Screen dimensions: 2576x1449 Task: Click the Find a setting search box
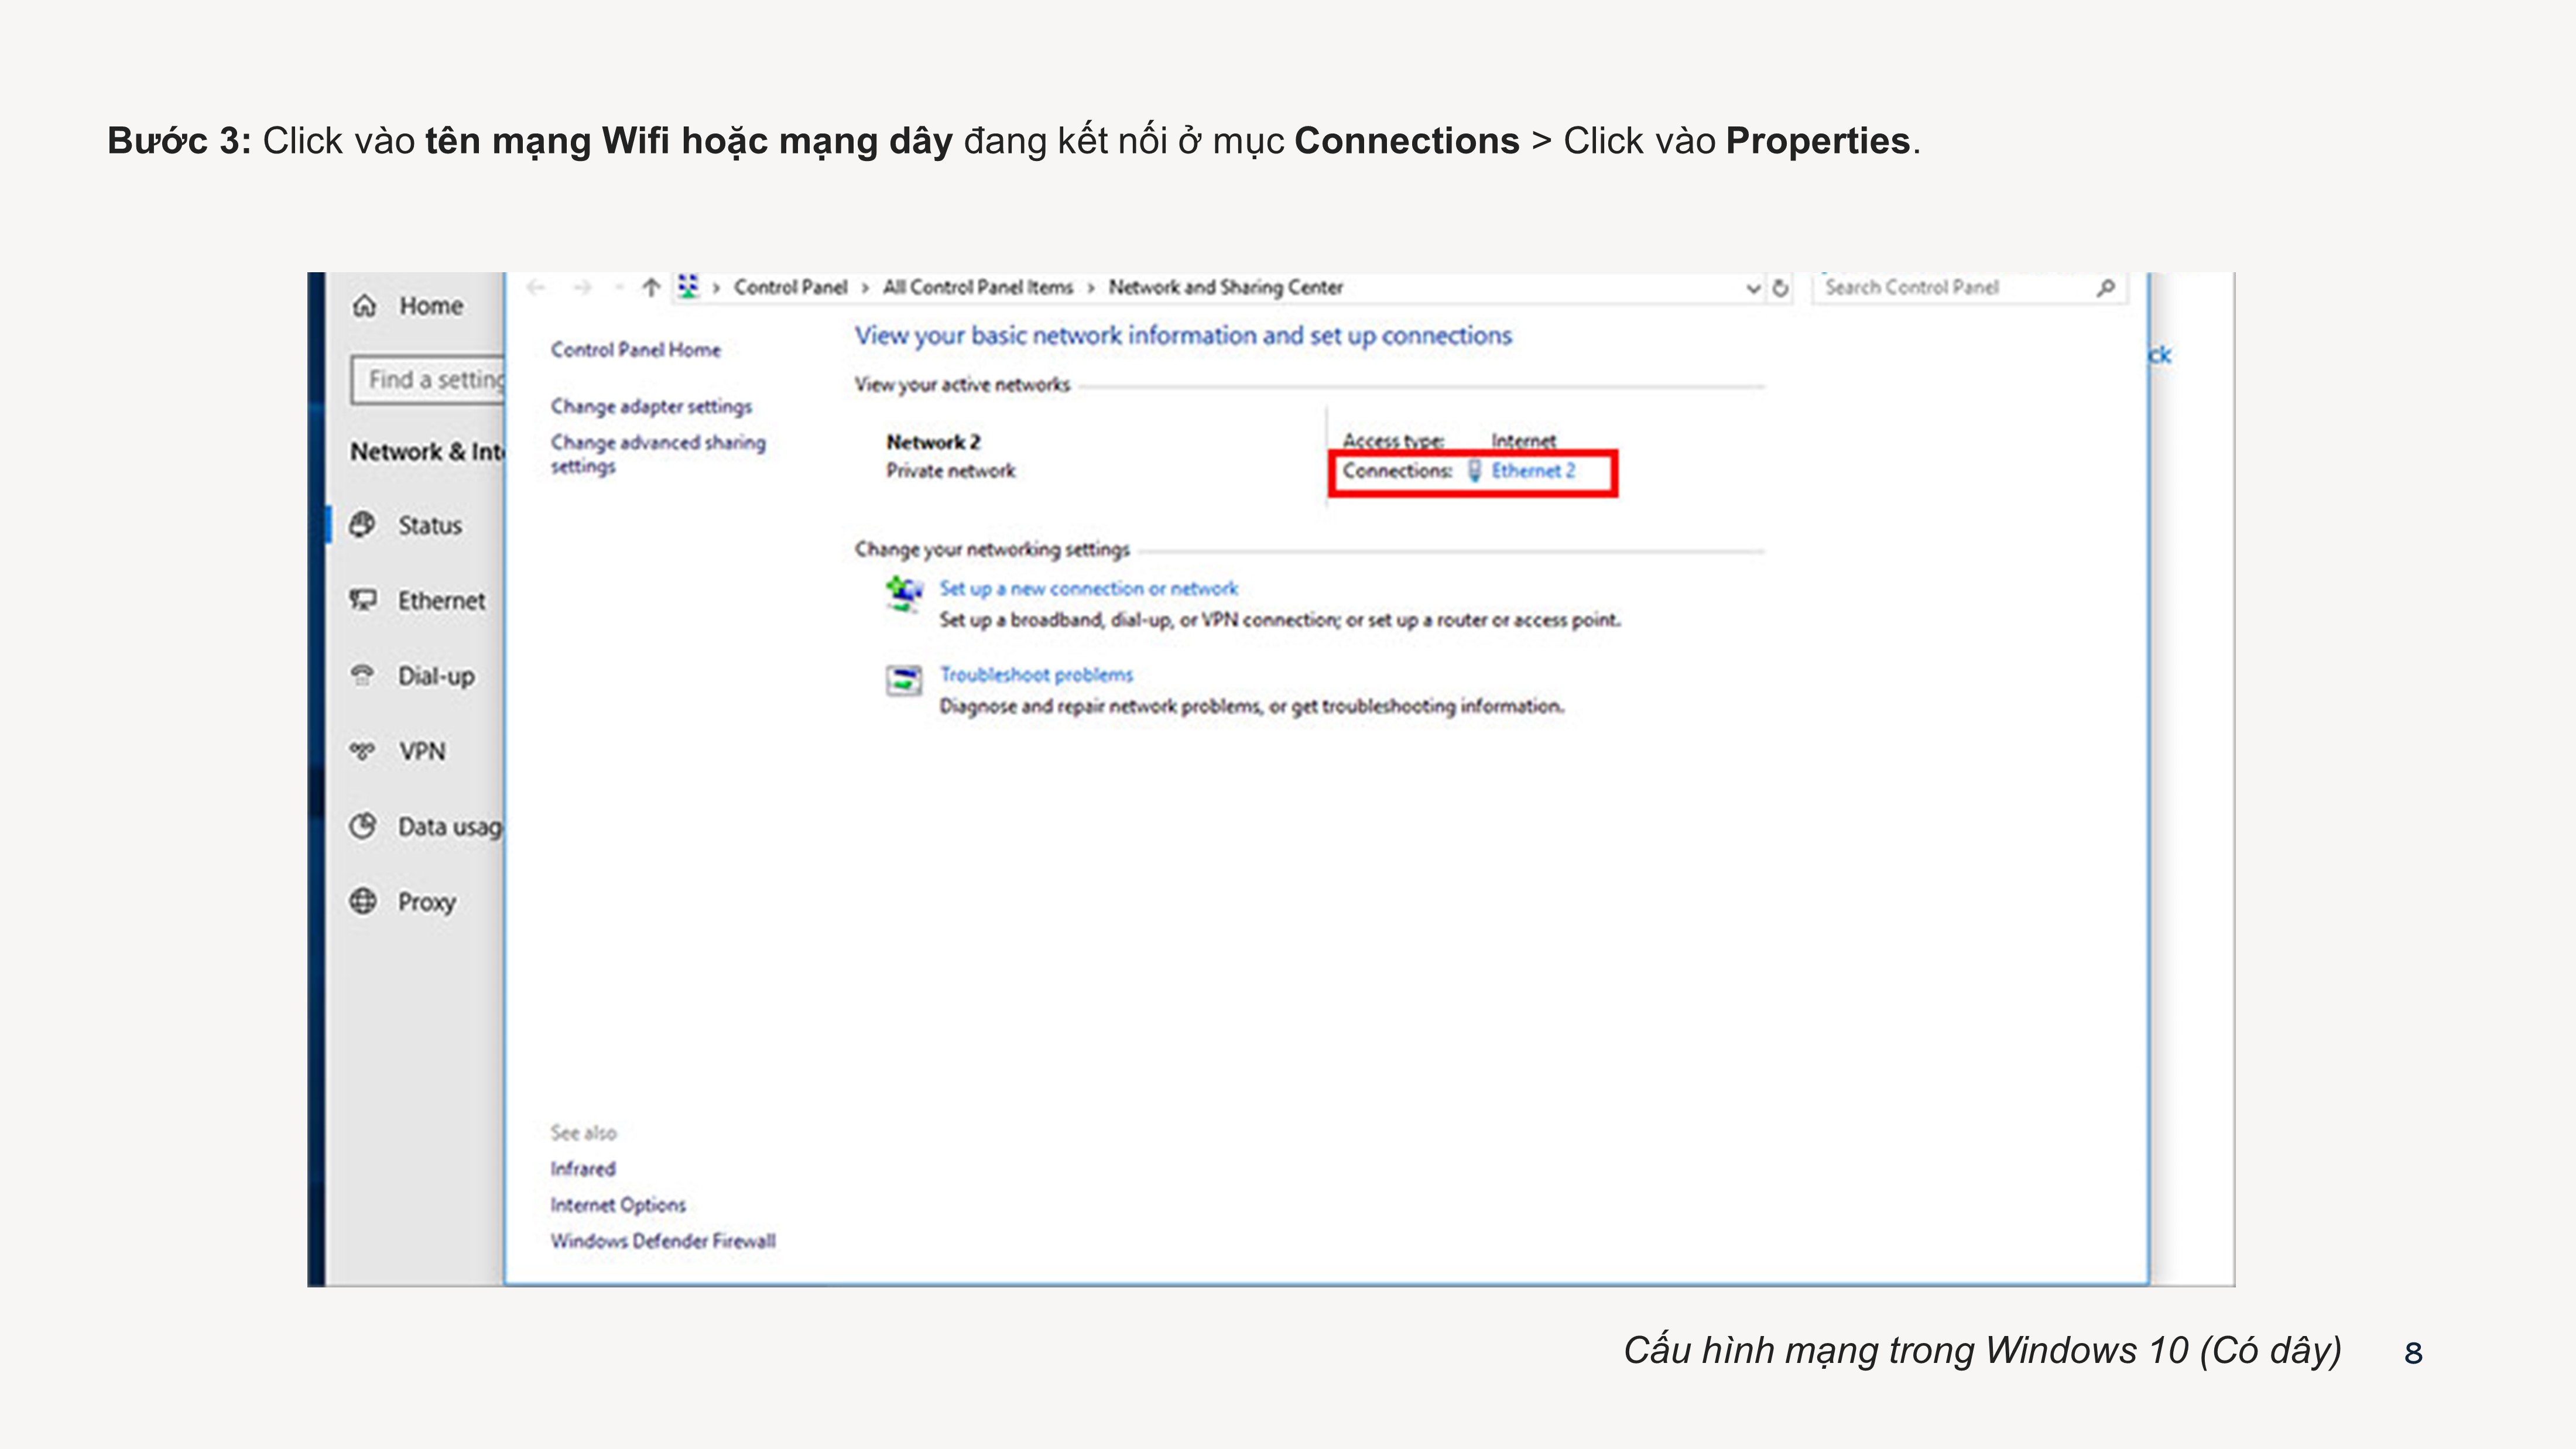coord(428,380)
